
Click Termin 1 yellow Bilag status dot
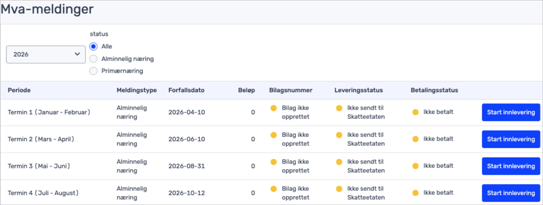coord(274,108)
